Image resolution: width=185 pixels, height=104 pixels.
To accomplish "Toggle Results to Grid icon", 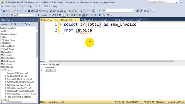I will 84,15.
